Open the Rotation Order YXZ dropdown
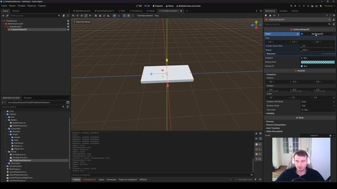 [318, 106]
